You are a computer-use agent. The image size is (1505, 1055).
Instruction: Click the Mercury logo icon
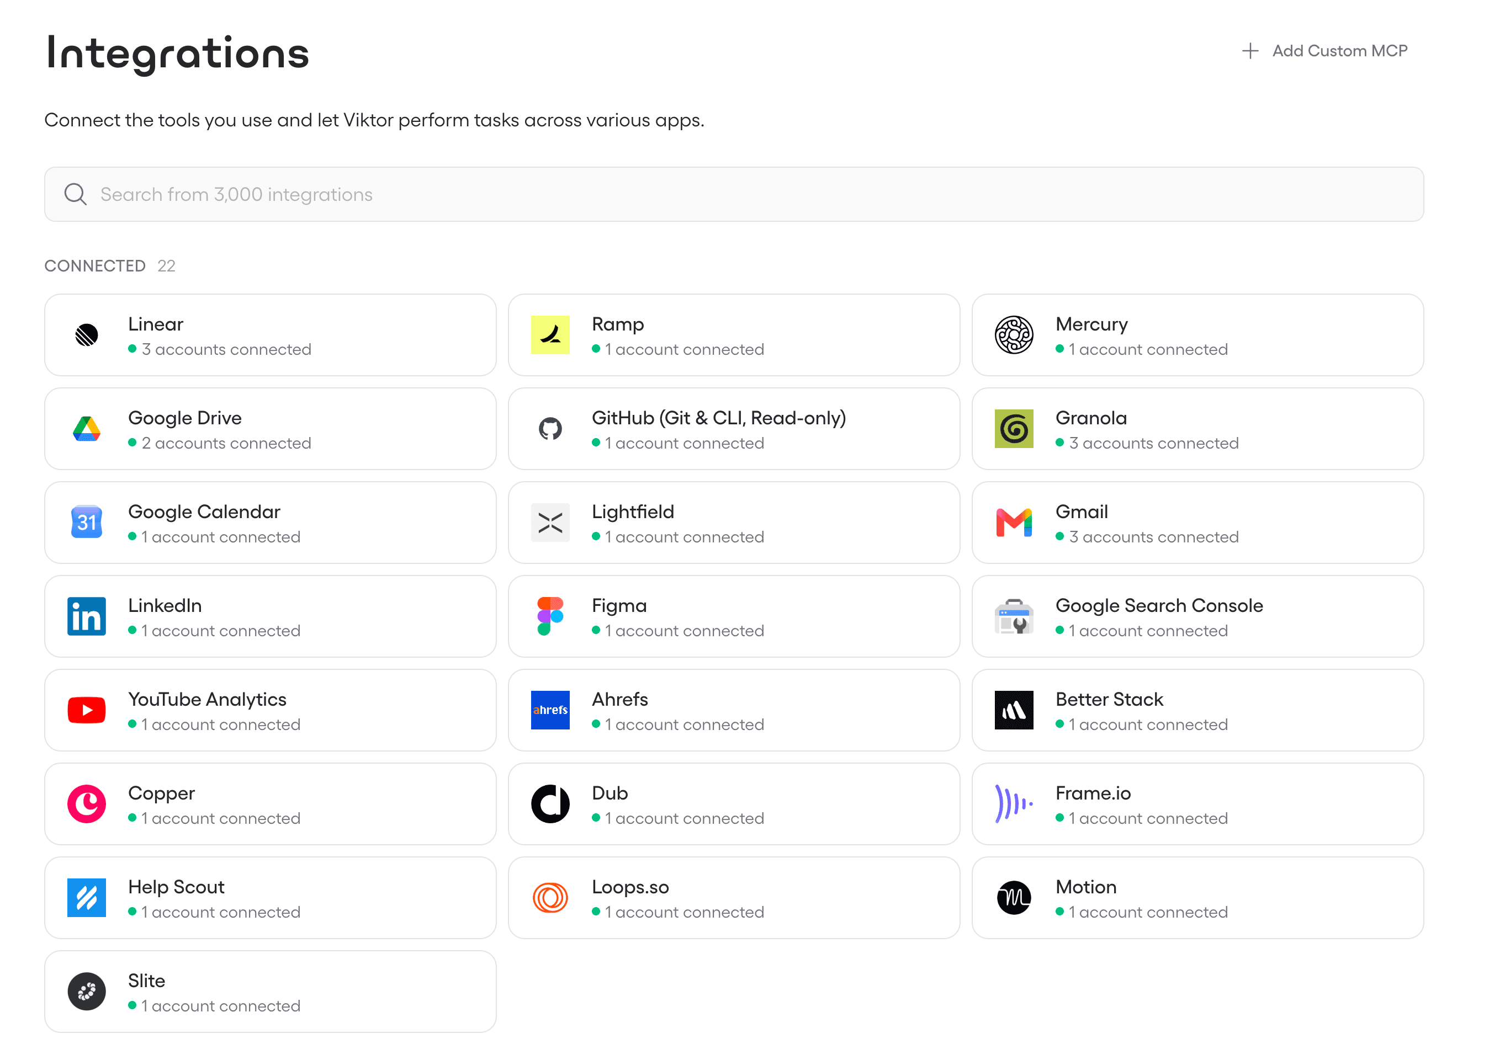(x=1014, y=335)
